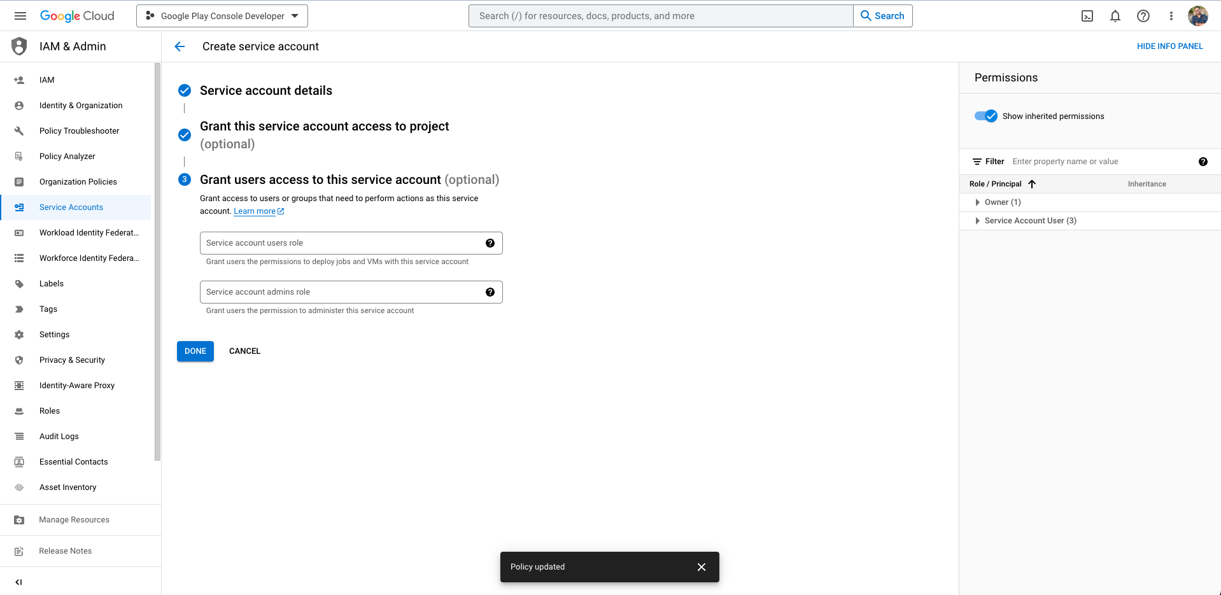Activate Cloud Shell terminal icon
This screenshot has width=1221, height=595.
click(x=1087, y=16)
